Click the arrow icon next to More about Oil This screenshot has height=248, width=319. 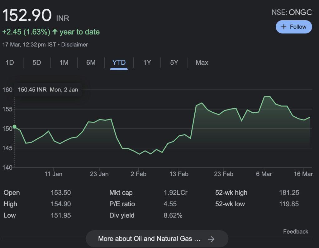(211, 239)
